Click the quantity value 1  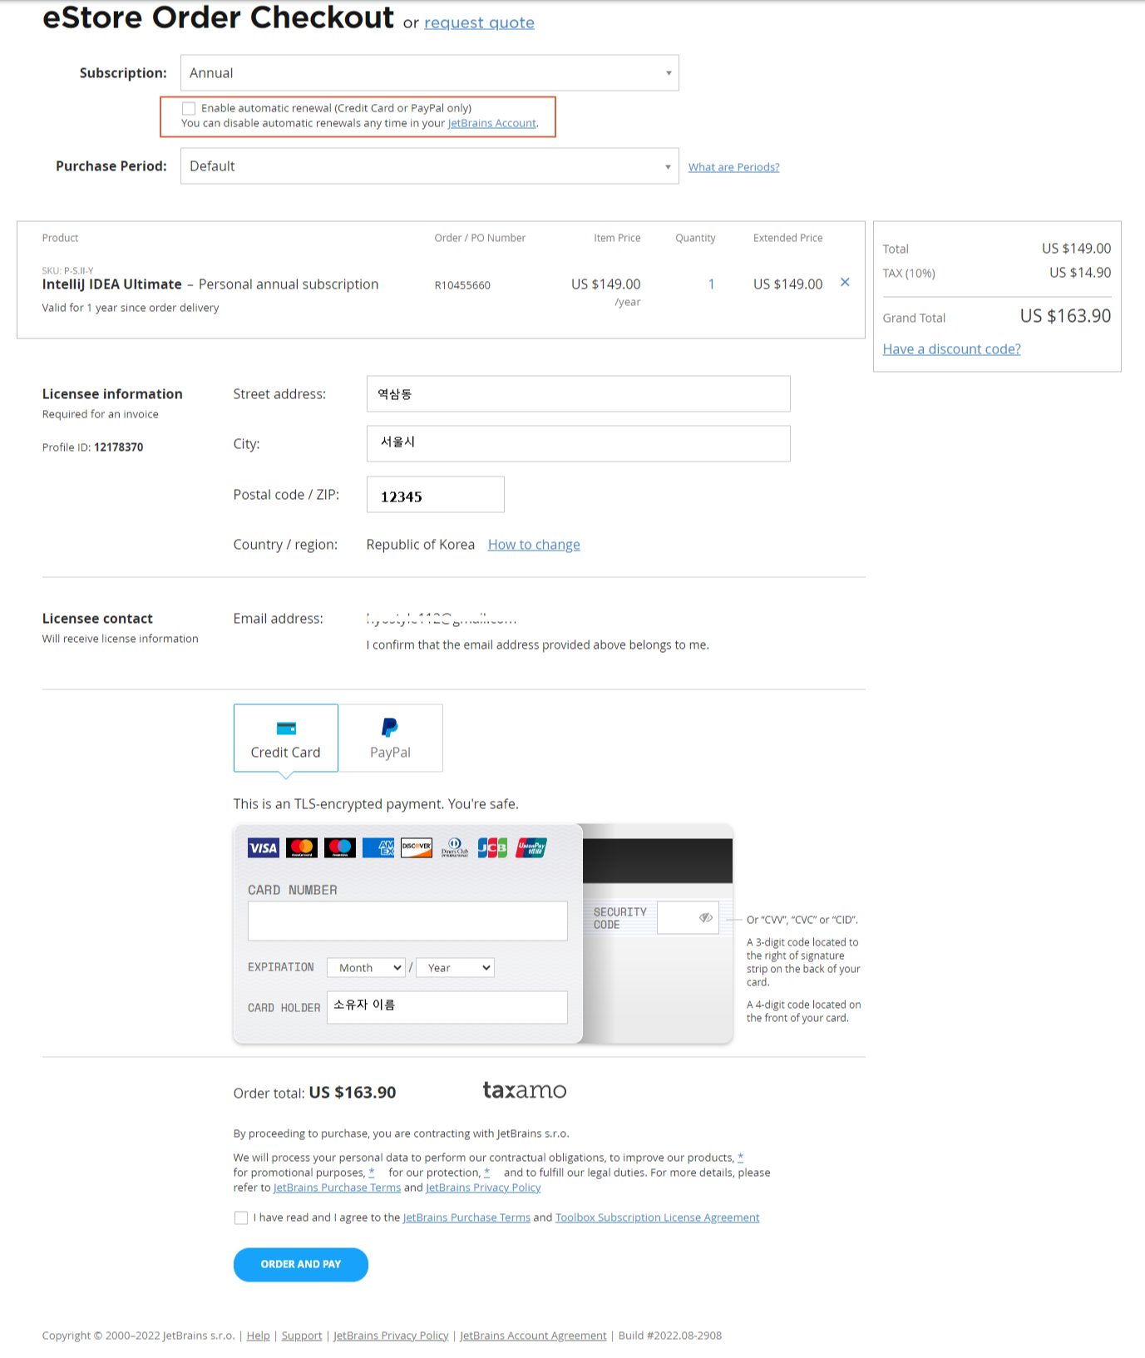tap(712, 284)
